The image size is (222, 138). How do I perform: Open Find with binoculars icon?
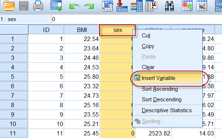(170, 6)
